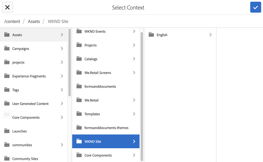Expand the Projects folder chevron in second column
263x162 pixels.
pyautogui.click(x=134, y=45)
